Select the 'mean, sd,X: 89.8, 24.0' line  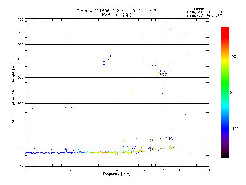point(204,15)
